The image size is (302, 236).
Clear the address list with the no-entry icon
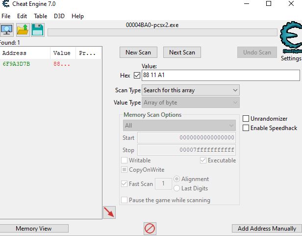coord(150,229)
